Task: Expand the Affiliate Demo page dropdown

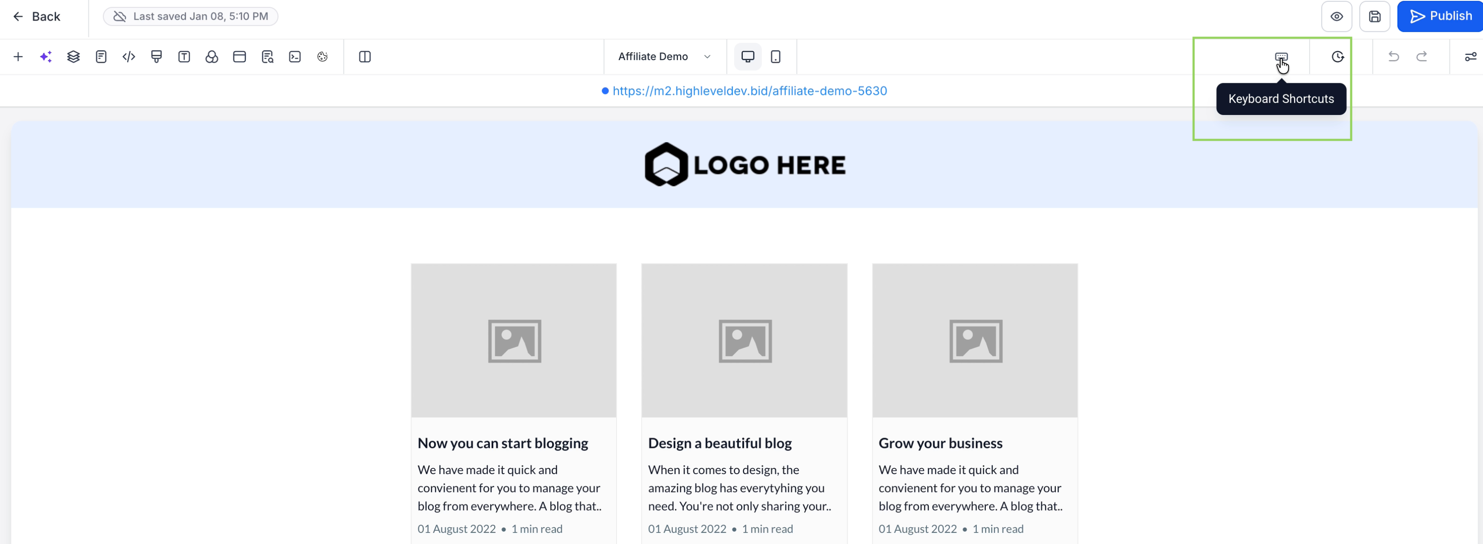Action: point(664,56)
